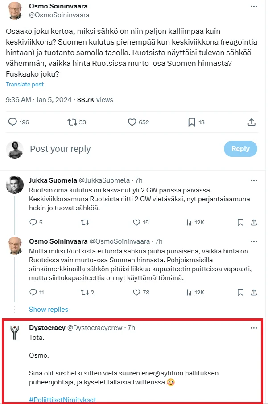Like the main post with 652 likes
Screen dimensions: 268x404
pos(132,122)
